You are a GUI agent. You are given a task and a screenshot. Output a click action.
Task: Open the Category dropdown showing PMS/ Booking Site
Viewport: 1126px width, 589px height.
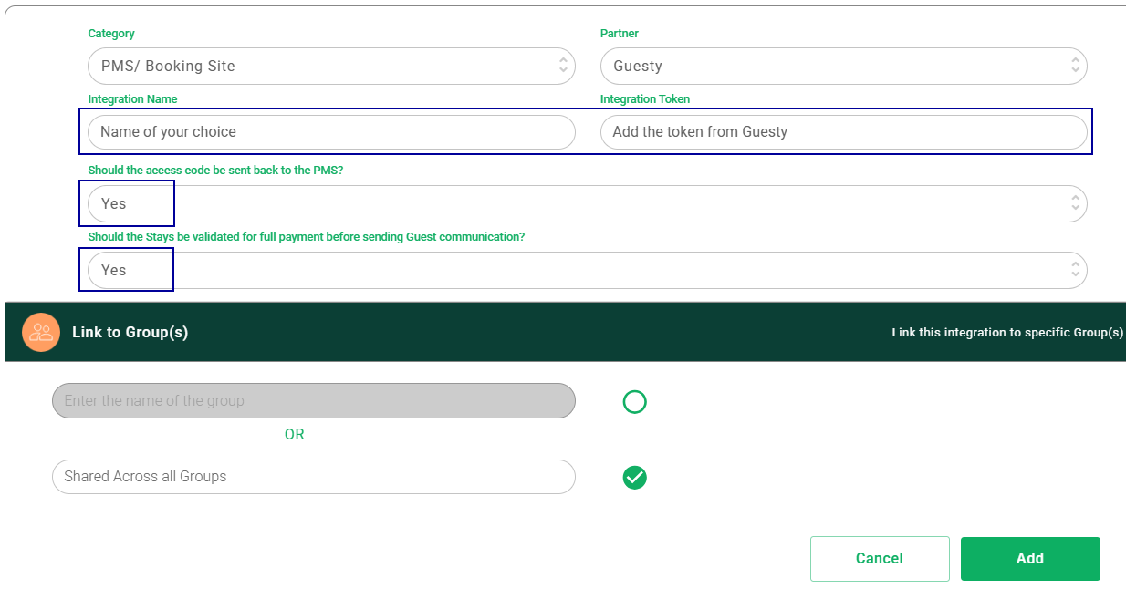pos(331,66)
